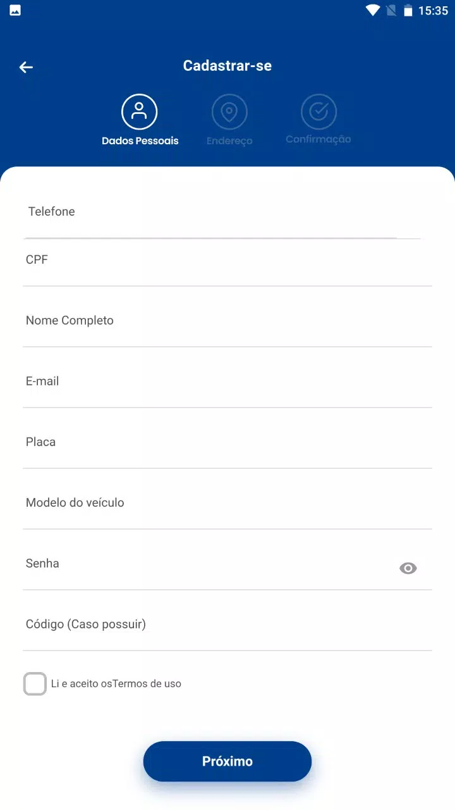Tap the Wi-Fi status bar icon

coord(373,10)
